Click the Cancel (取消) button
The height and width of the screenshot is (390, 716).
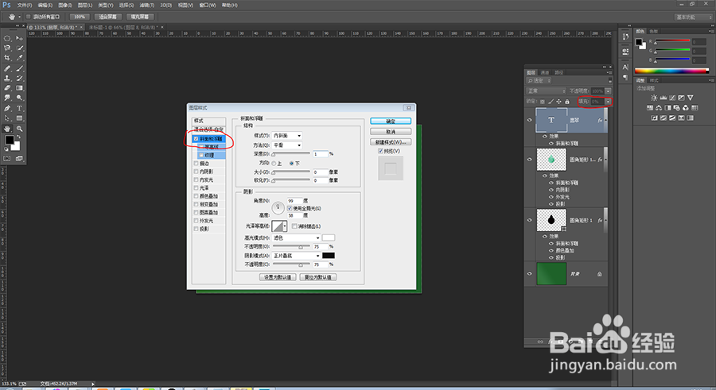(x=391, y=131)
